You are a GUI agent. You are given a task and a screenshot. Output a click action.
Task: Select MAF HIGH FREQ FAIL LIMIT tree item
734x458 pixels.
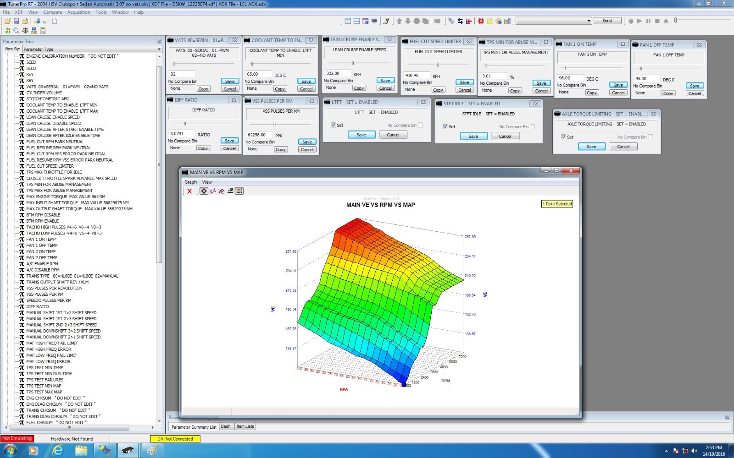pos(52,343)
